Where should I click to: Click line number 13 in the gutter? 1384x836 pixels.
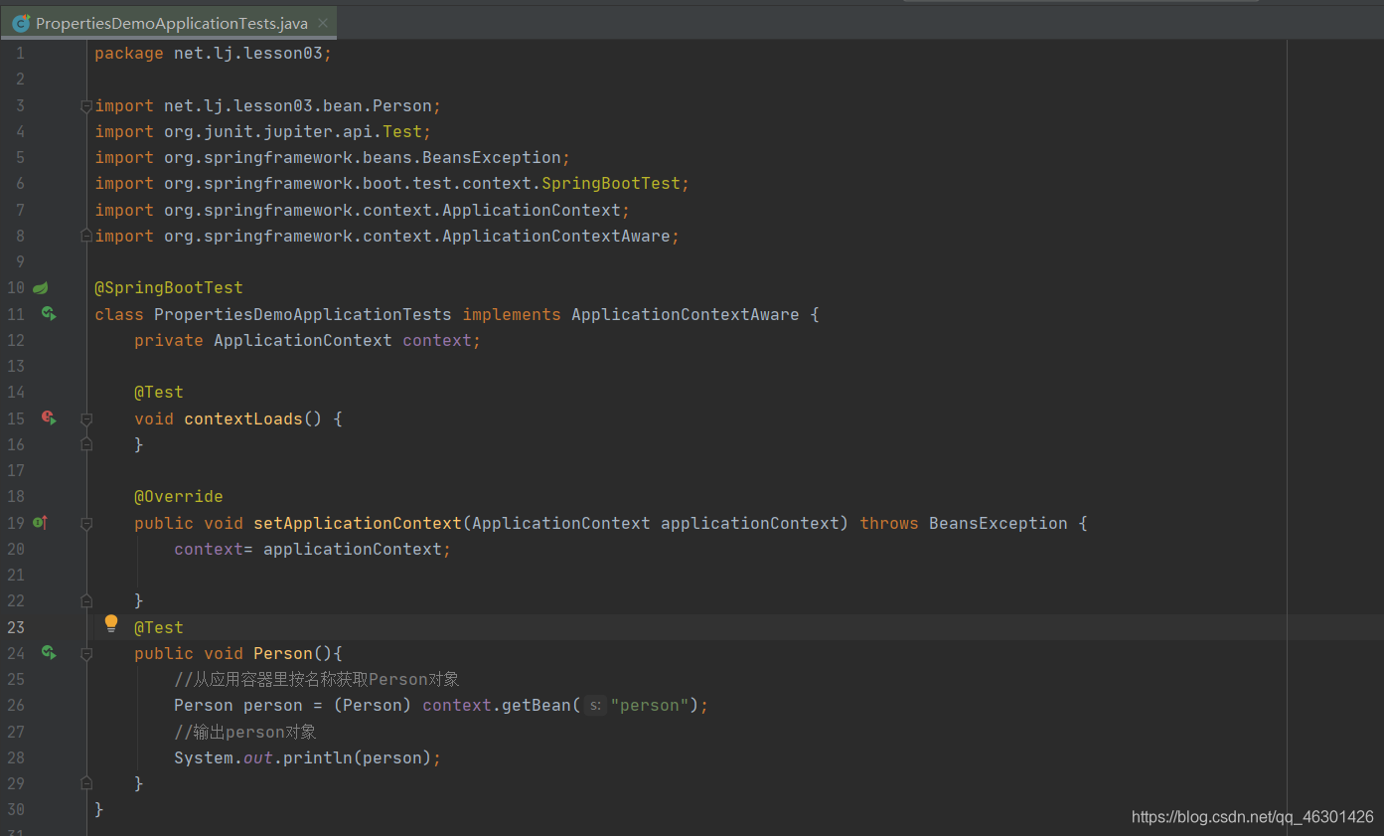coord(16,367)
